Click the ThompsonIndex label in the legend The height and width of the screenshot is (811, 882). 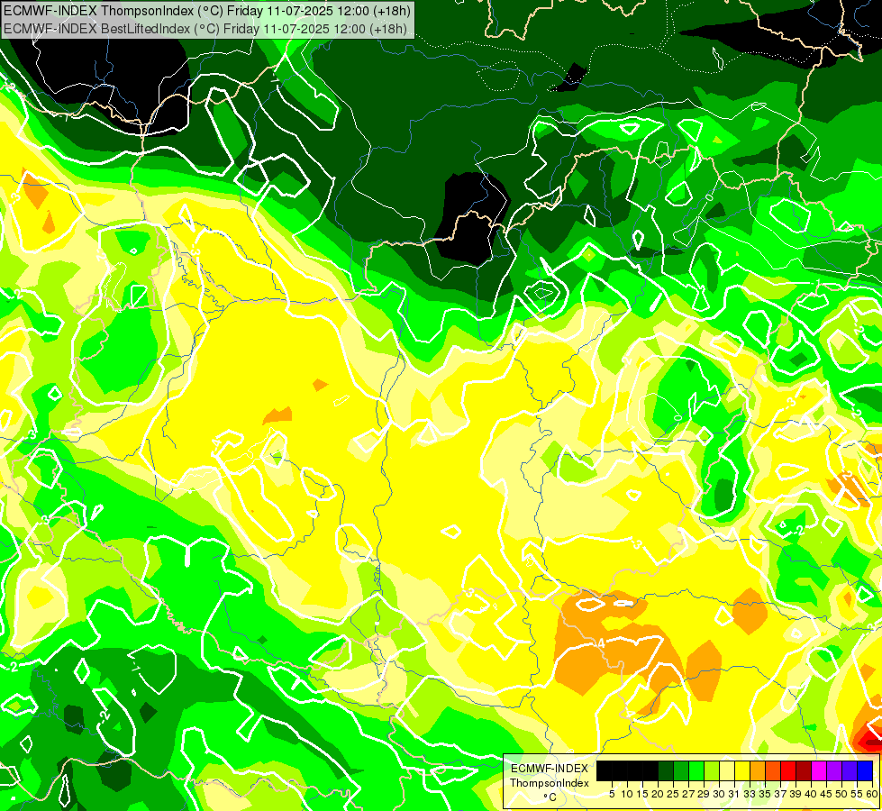coord(550,783)
